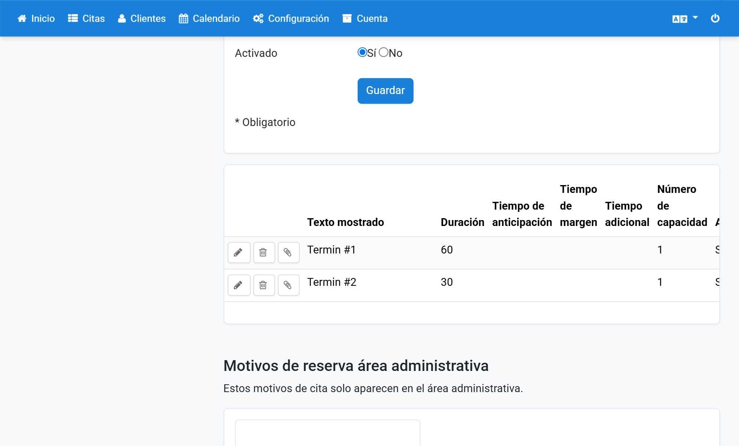The image size is (739, 446).
Task: Click the Citas list icon
Action: click(73, 18)
